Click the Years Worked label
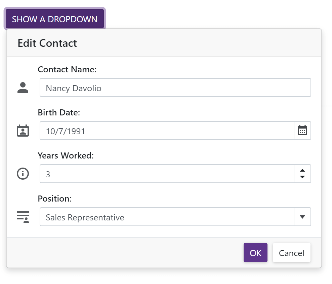Screen dimensions: 332x284 click(66, 155)
